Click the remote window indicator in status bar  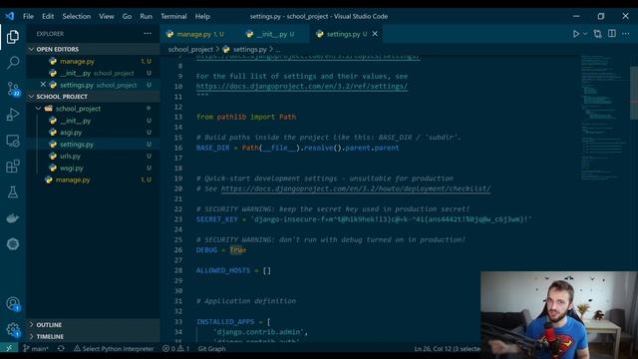[x=9, y=348]
